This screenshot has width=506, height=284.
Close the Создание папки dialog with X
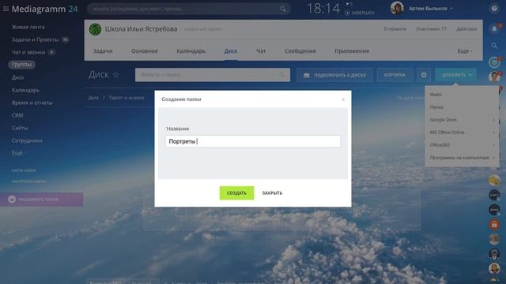coord(343,99)
